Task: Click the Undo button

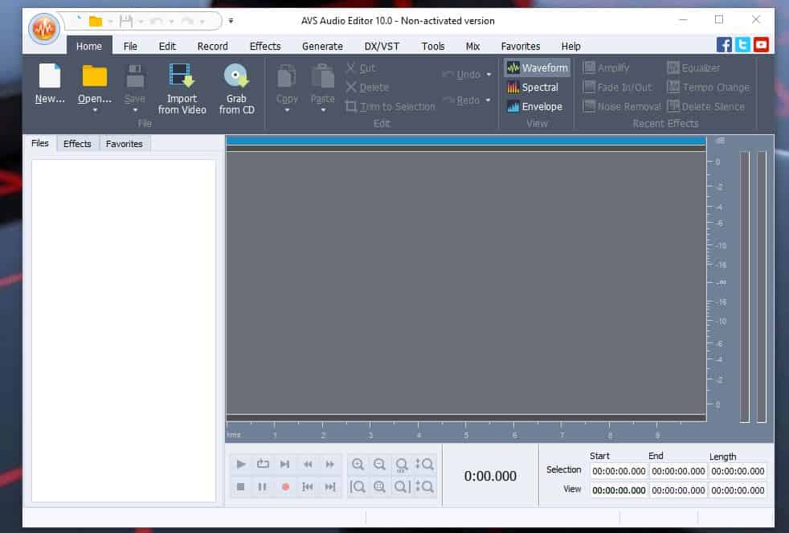Action: tap(462, 75)
